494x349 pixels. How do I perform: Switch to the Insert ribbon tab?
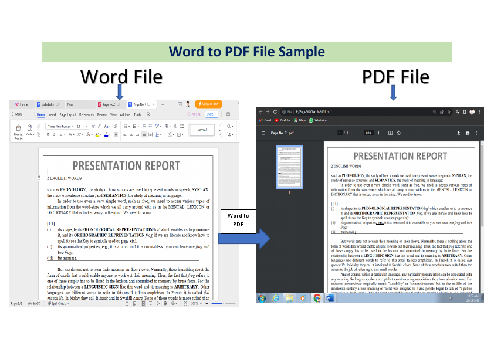pyautogui.click(x=52, y=114)
